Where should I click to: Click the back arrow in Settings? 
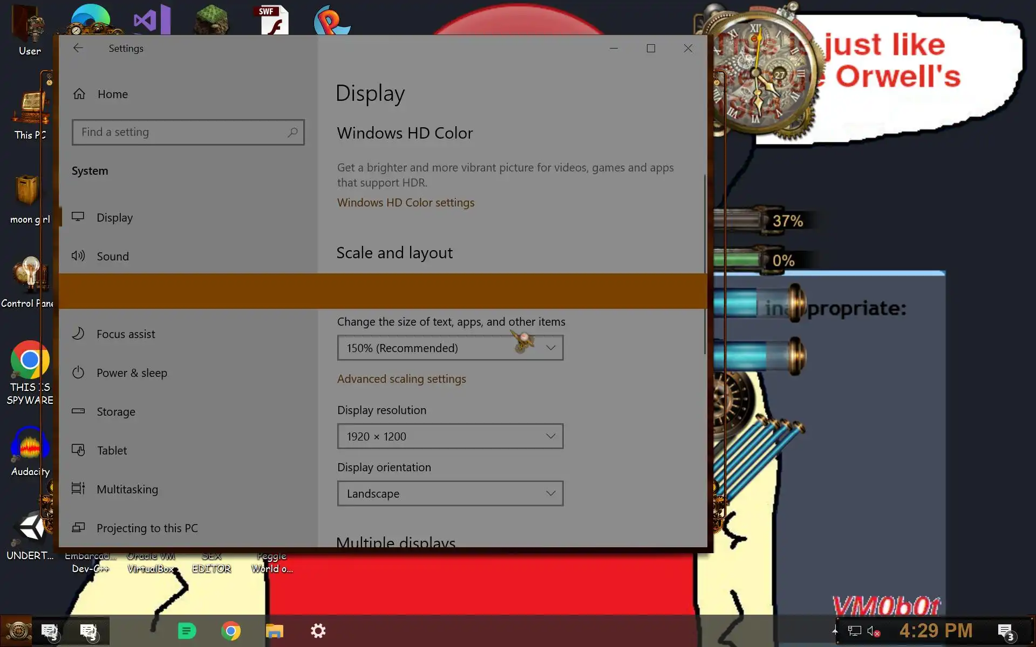[x=78, y=48]
